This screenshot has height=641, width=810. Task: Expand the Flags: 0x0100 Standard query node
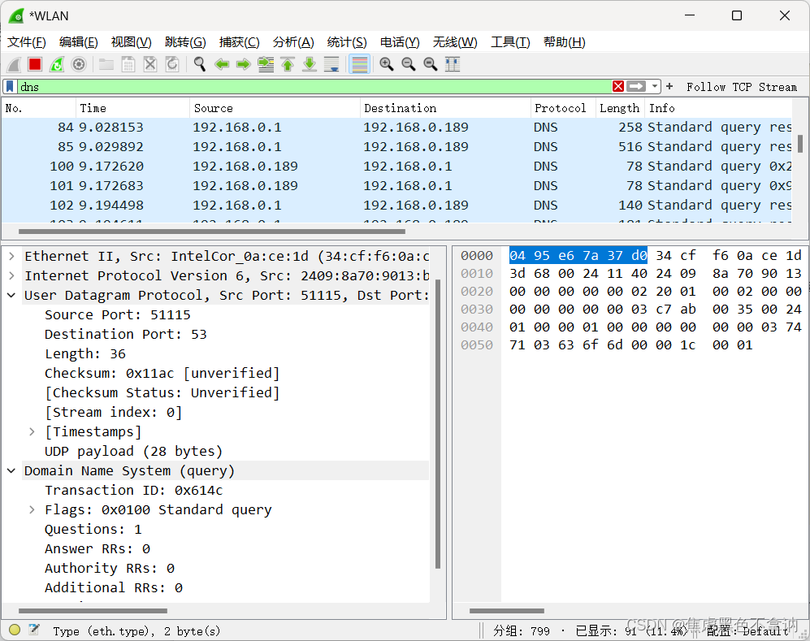click(32, 510)
